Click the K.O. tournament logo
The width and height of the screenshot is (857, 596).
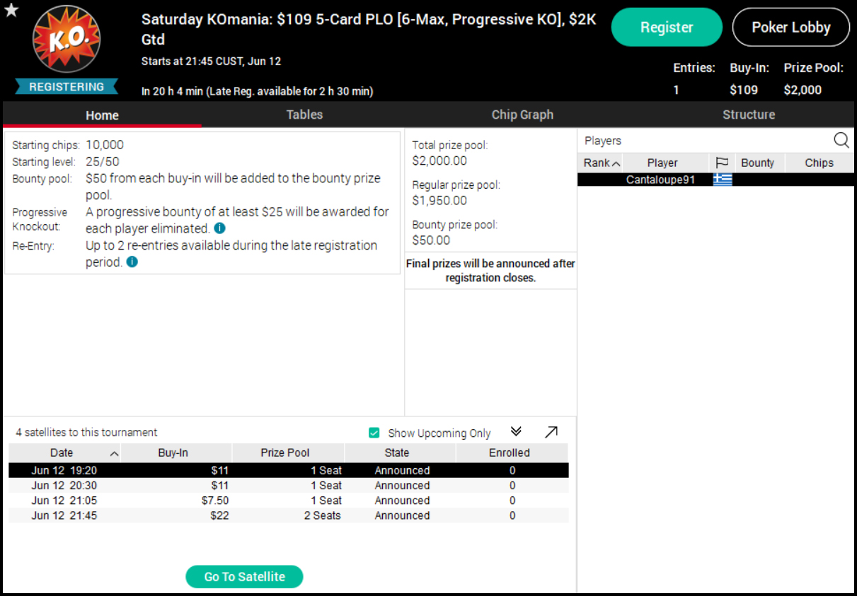coord(67,40)
